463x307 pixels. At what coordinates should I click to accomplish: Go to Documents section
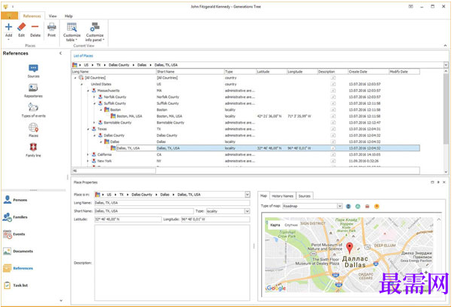click(x=18, y=251)
